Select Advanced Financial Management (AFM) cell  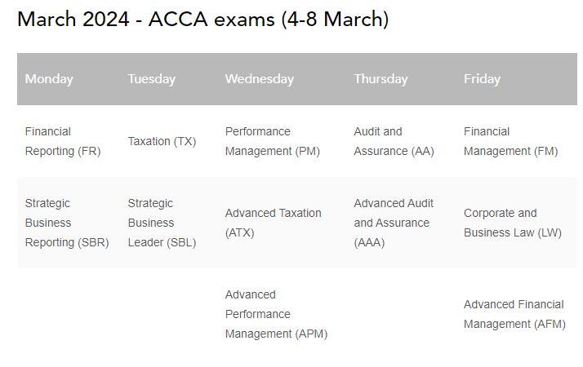pos(514,314)
